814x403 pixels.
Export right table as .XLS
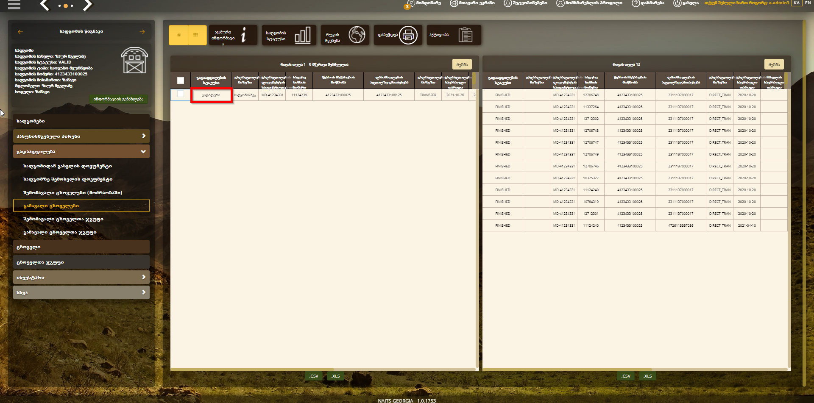[647, 376]
